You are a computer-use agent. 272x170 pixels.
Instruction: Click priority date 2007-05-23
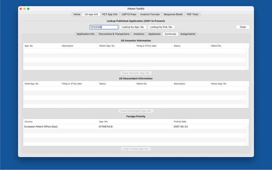(181, 126)
